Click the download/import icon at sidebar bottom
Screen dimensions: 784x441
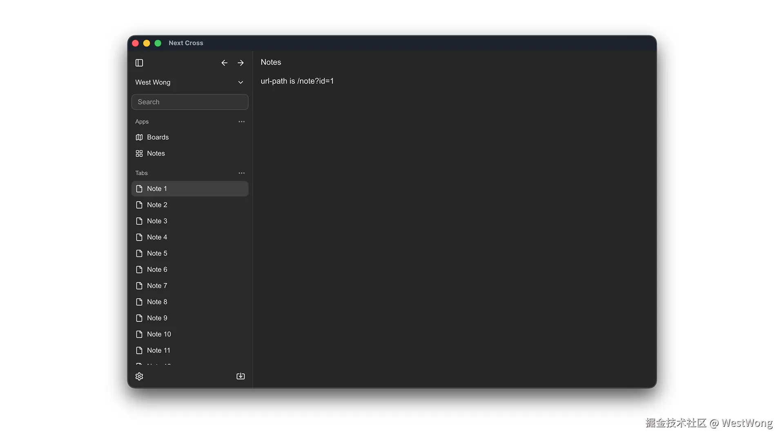241,376
